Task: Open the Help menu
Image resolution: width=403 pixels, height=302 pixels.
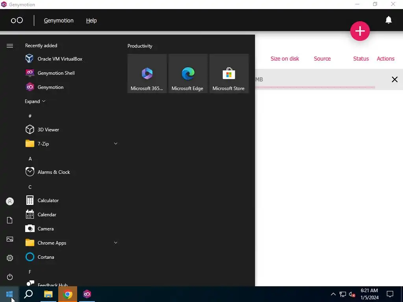Action: click(x=91, y=20)
